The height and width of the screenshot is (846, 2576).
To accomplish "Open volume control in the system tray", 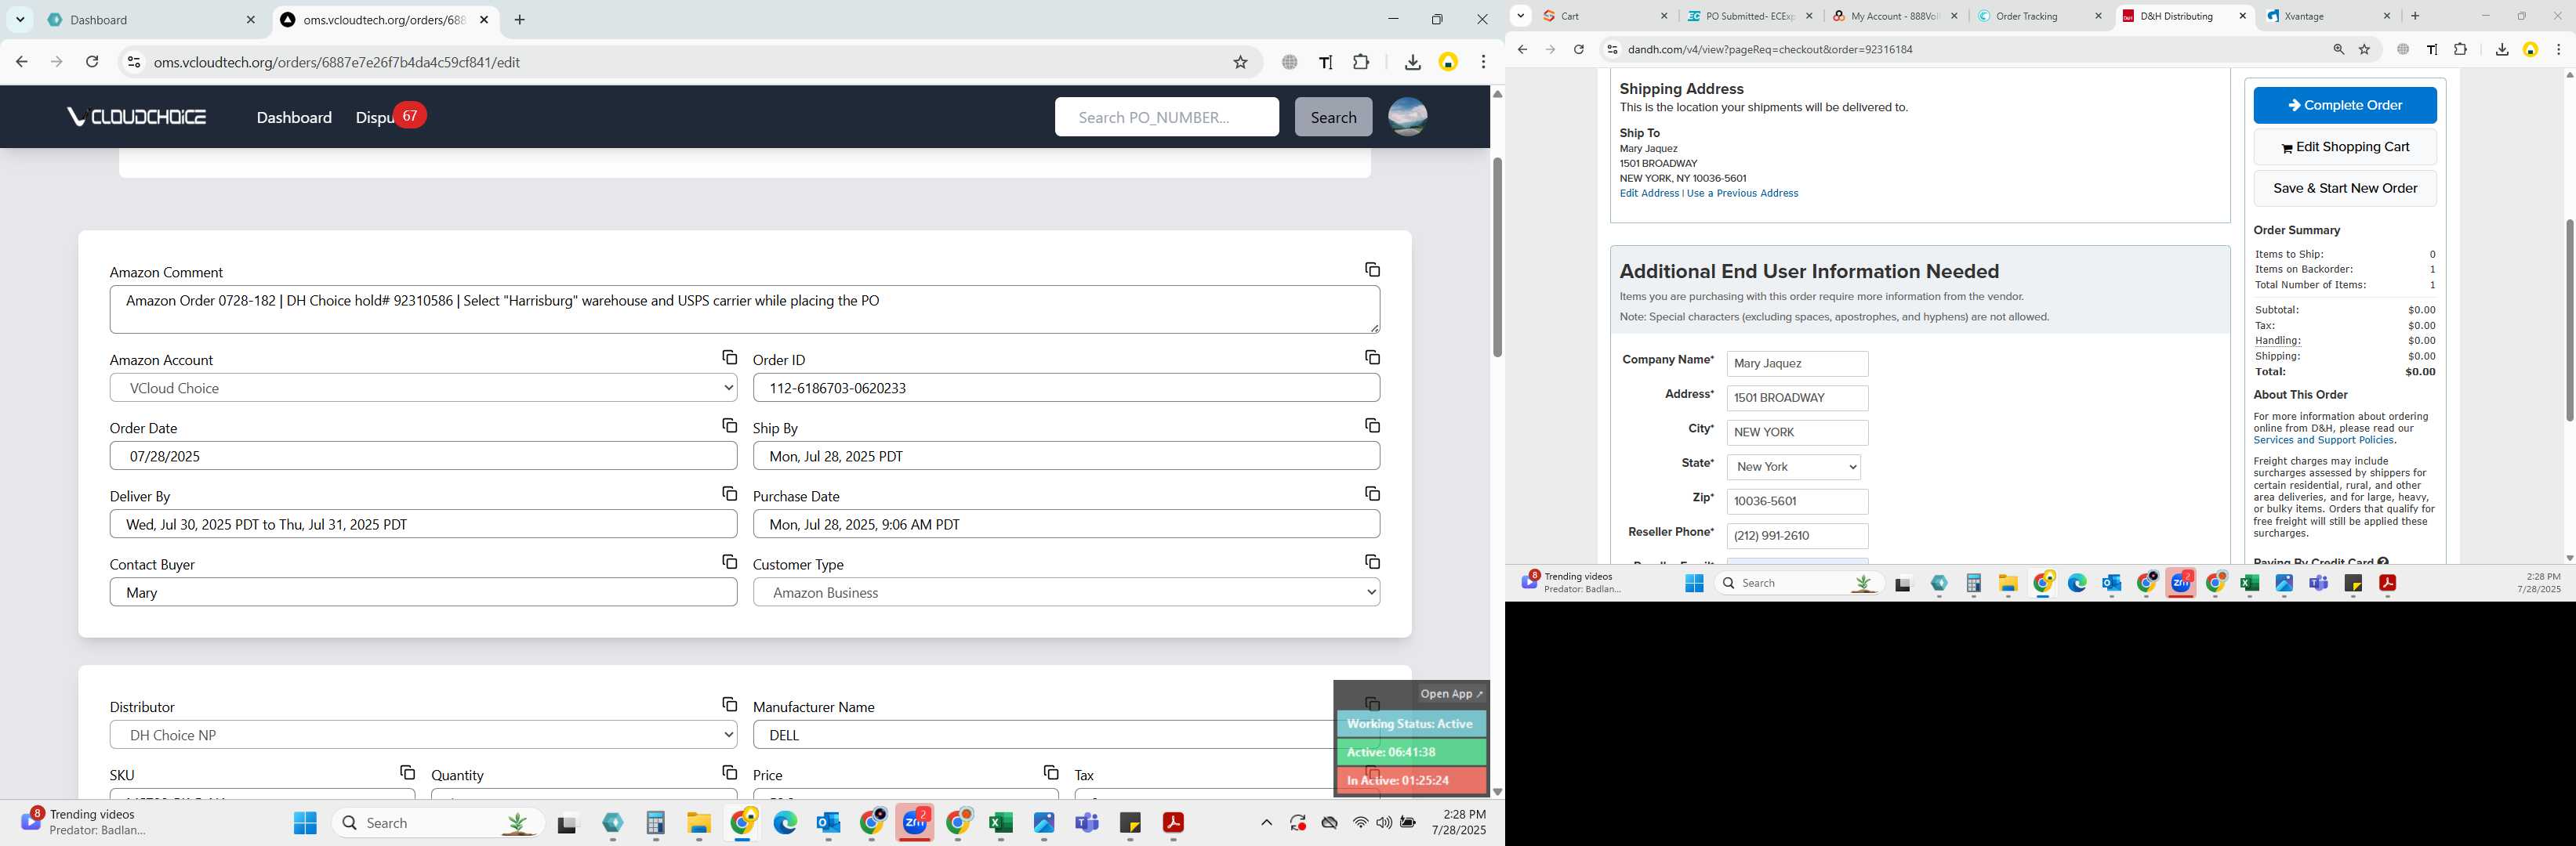I will coord(1384,823).
